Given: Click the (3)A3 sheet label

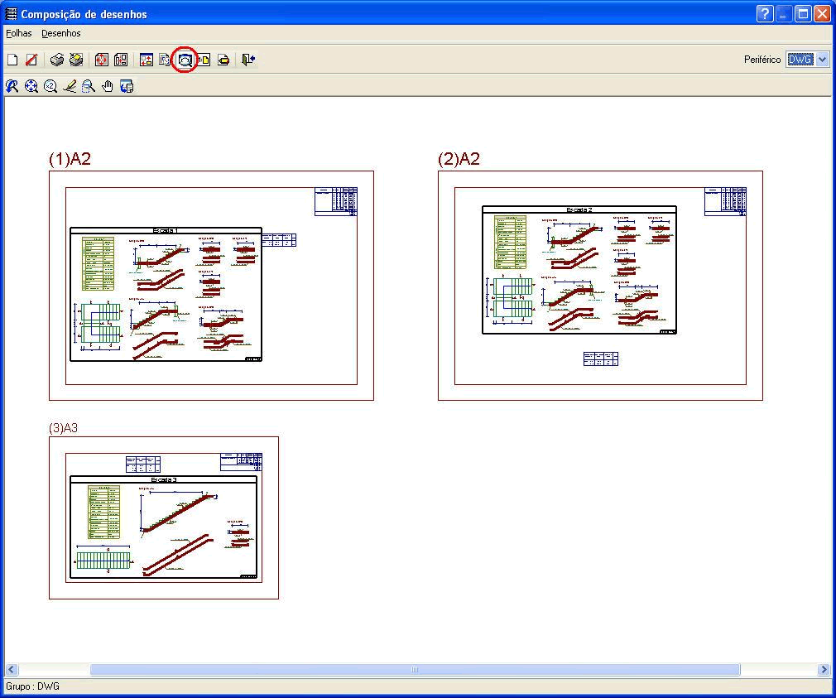Looking at the screenshot, I should click(64, 427).
